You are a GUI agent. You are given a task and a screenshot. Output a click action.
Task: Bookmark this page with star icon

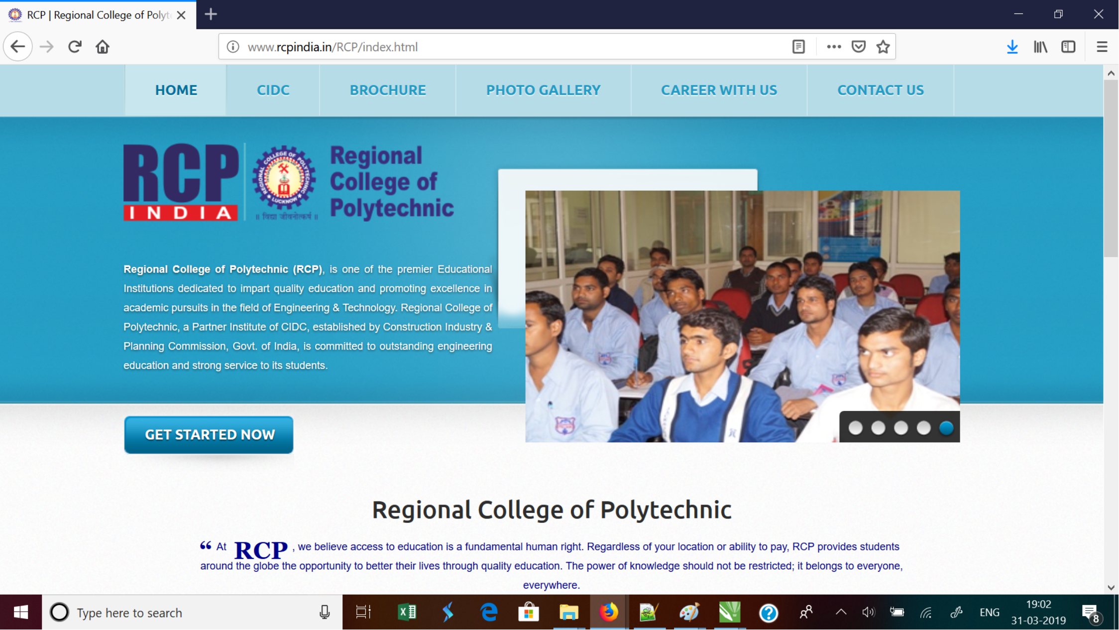pos(883,47)
